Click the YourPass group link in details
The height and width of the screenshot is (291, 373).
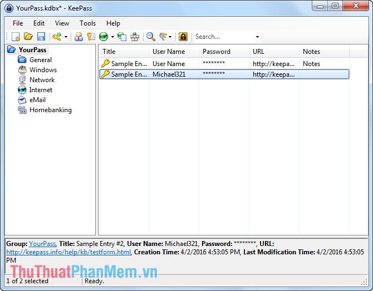pos(42,244)
